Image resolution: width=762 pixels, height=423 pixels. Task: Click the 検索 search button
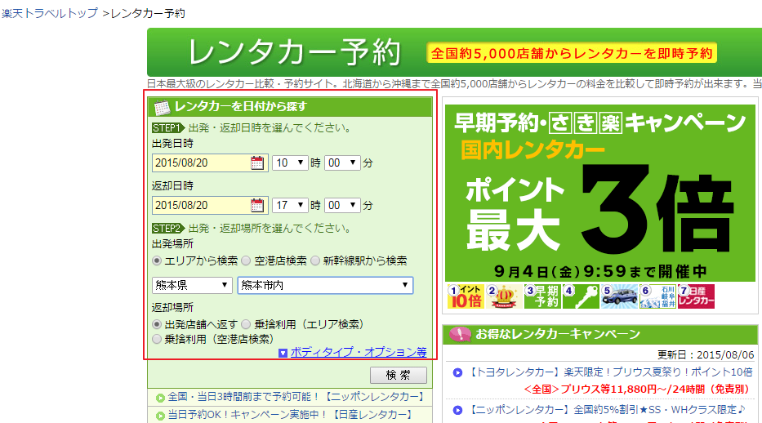pos(399,375)
